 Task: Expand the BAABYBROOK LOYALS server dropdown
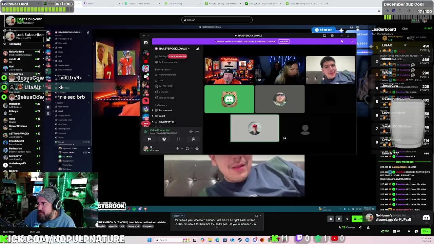click(x=189, y=49)
